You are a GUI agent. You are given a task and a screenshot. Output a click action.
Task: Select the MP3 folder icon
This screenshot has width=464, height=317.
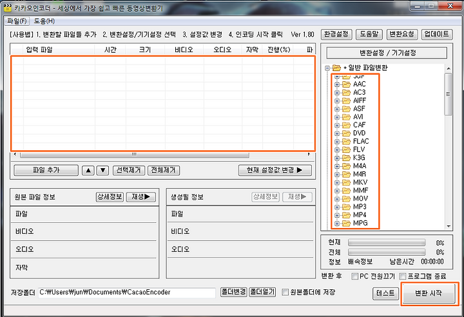click(x=346, y=207)
